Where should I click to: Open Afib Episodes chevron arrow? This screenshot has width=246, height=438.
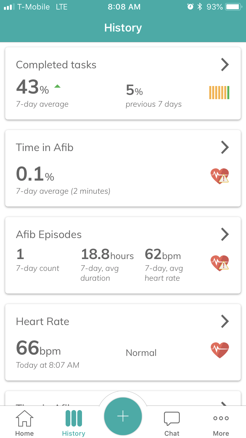click(x=225, y=234)
